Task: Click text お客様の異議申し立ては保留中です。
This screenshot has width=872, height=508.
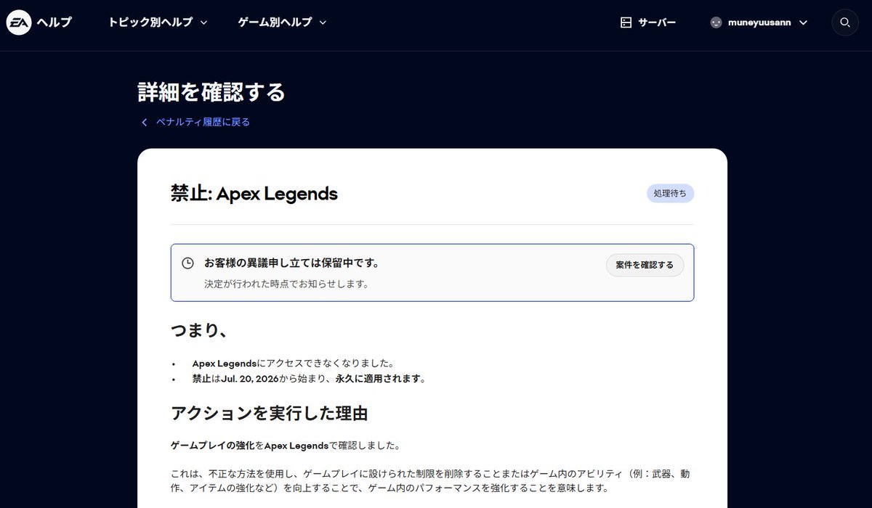Action: coord(291,263)
